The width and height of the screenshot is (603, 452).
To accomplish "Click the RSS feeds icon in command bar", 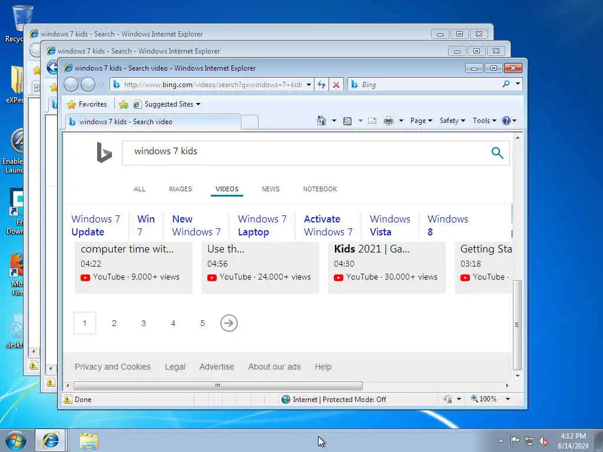I will (x=347, y=121).
